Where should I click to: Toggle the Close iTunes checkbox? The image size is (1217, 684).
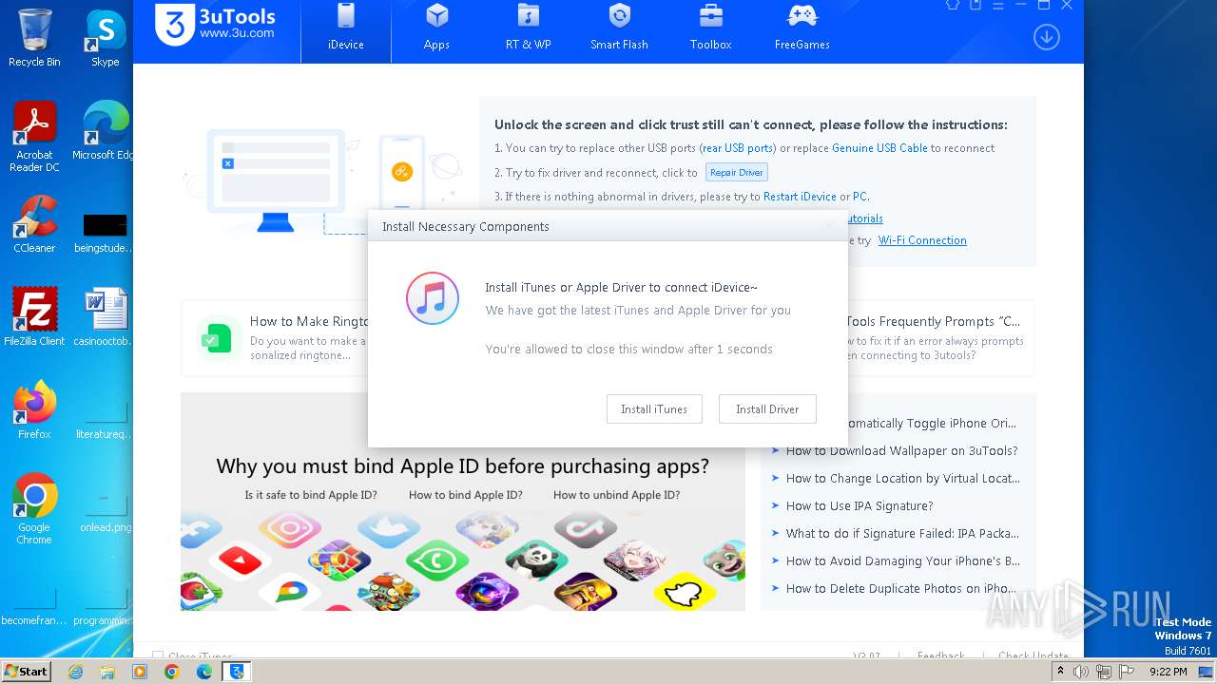click(158, 656)
